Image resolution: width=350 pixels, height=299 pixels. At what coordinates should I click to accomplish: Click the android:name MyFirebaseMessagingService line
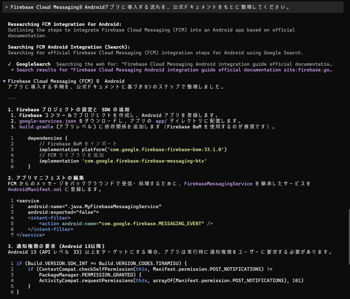click(94, 207)
